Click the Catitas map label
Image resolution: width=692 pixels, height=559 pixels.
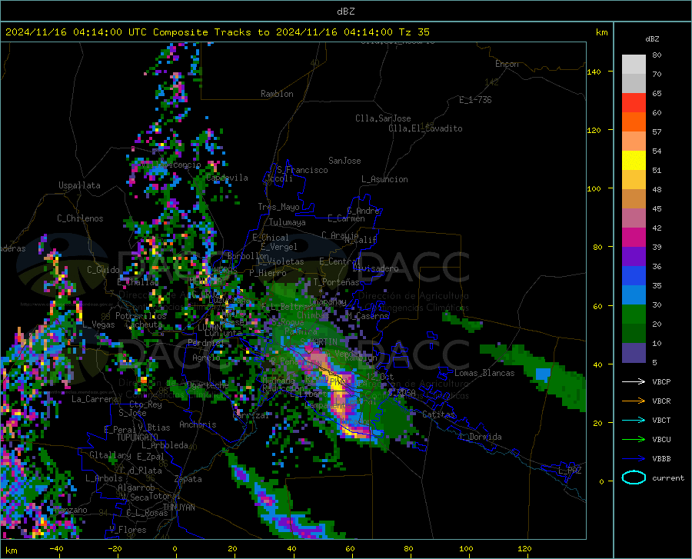pyautogui.click(x=438, y=414)
